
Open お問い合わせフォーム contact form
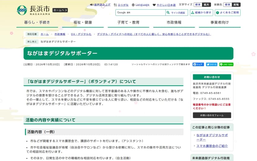tap(212, 115)
